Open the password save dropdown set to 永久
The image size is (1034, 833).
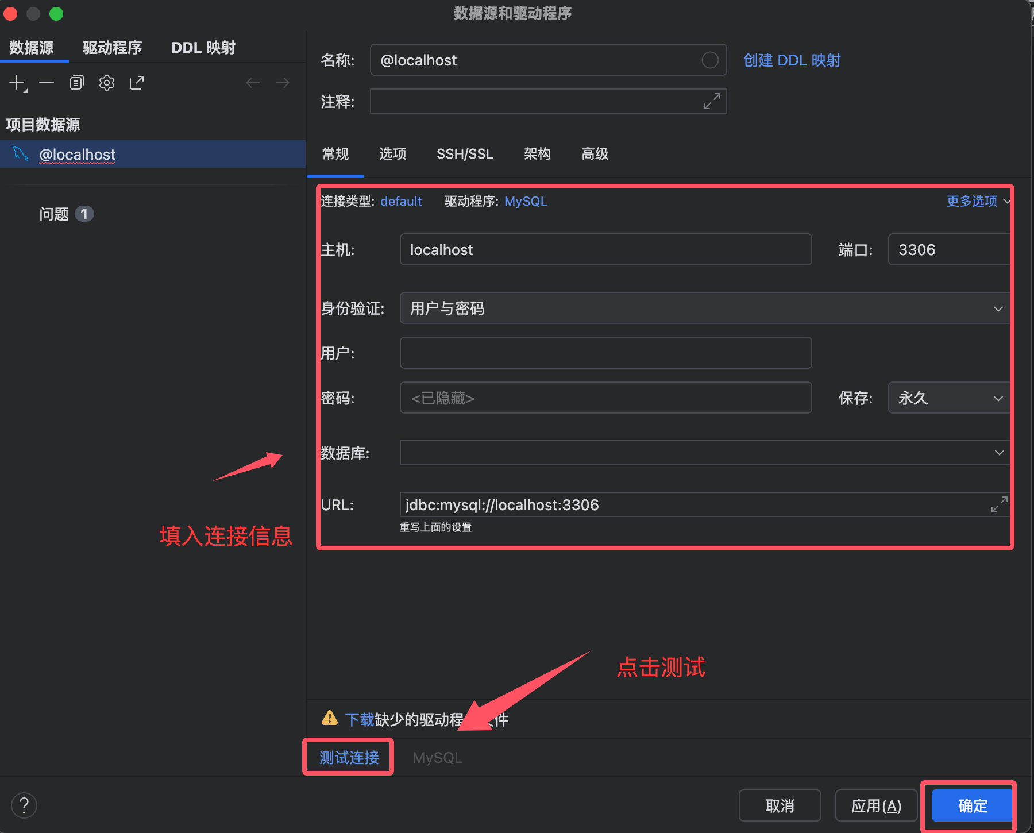(x=949, y=398)
